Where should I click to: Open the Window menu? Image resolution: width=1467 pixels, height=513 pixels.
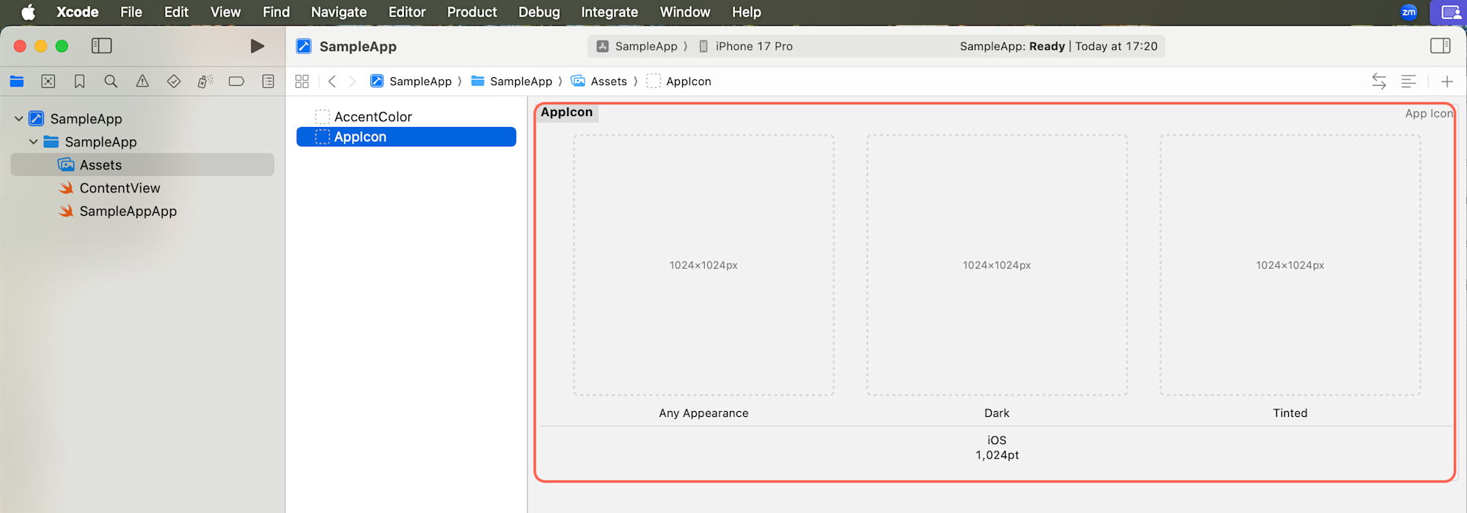(685, 12)
